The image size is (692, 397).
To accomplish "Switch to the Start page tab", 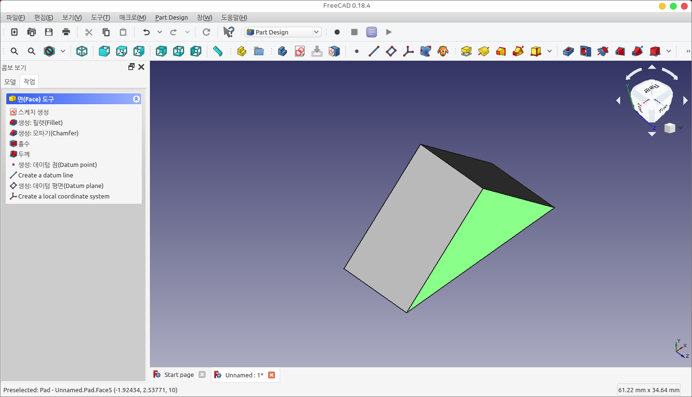I will click(x=179, y=375).
